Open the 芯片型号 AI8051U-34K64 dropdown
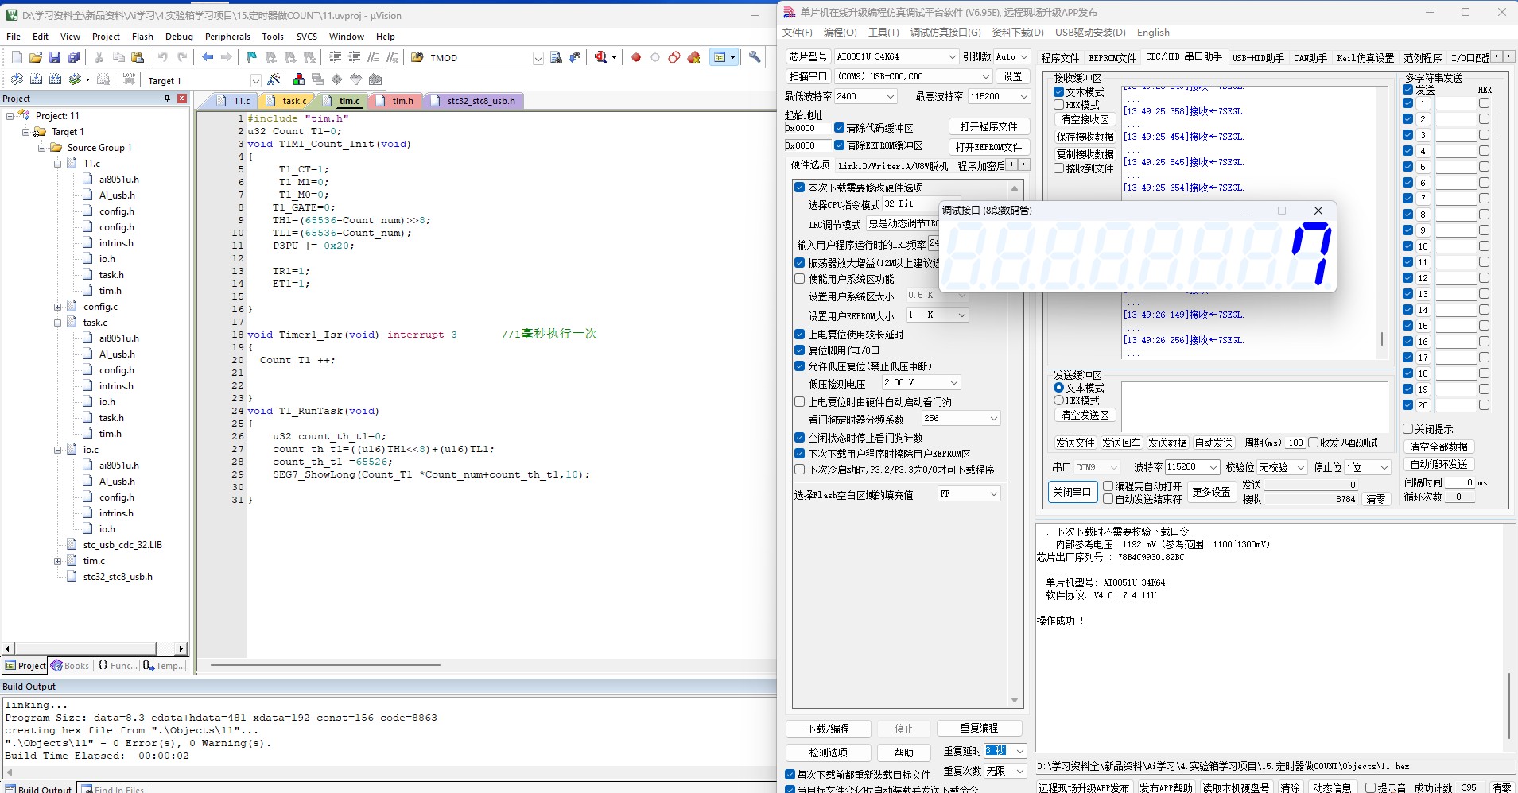This screenshot has width=1518, height=793. (x=952, y=56)
